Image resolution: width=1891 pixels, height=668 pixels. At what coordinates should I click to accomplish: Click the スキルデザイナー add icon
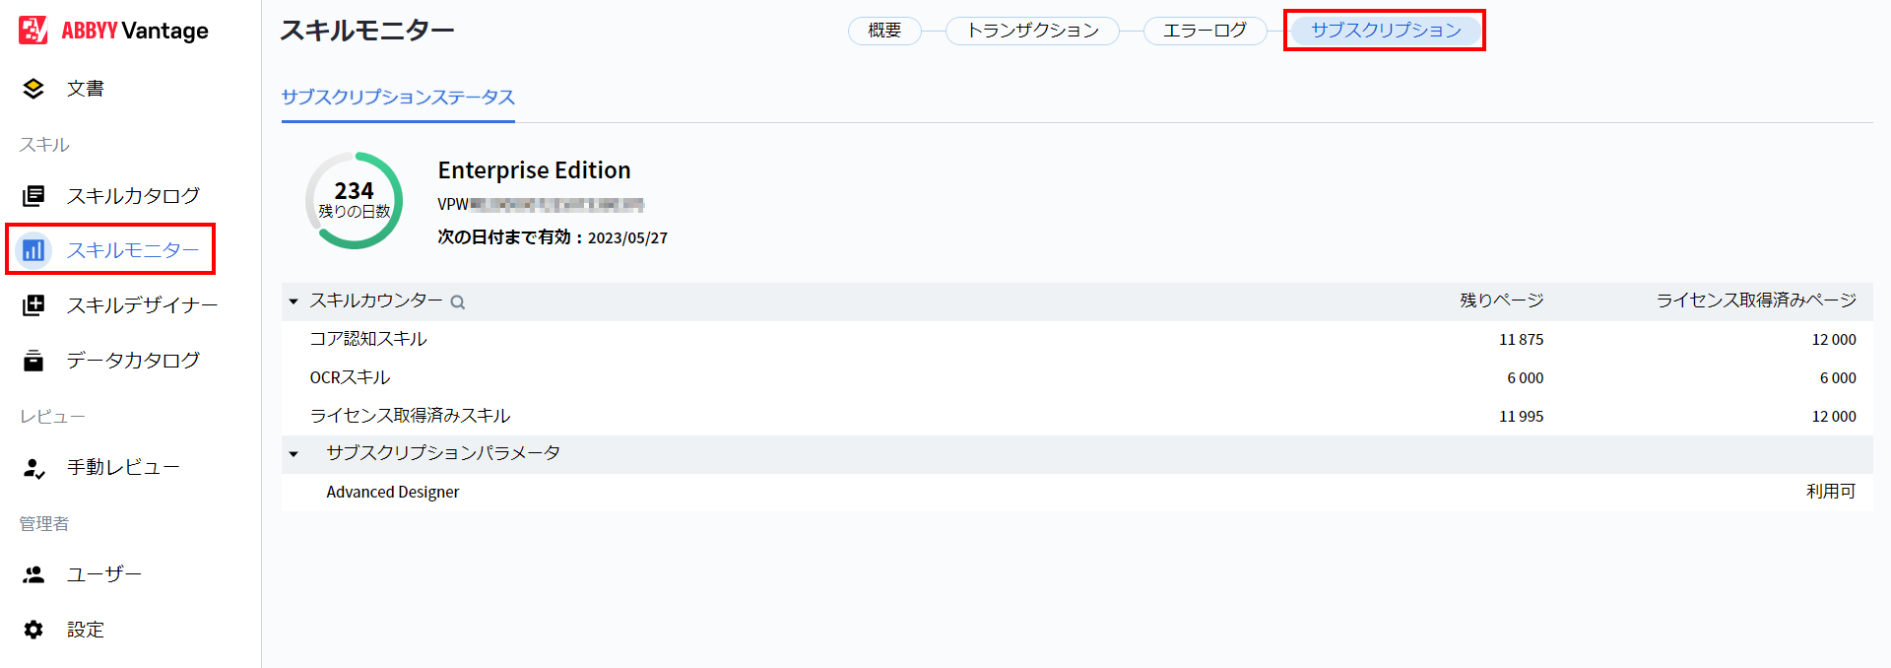(x=33, y=305)
